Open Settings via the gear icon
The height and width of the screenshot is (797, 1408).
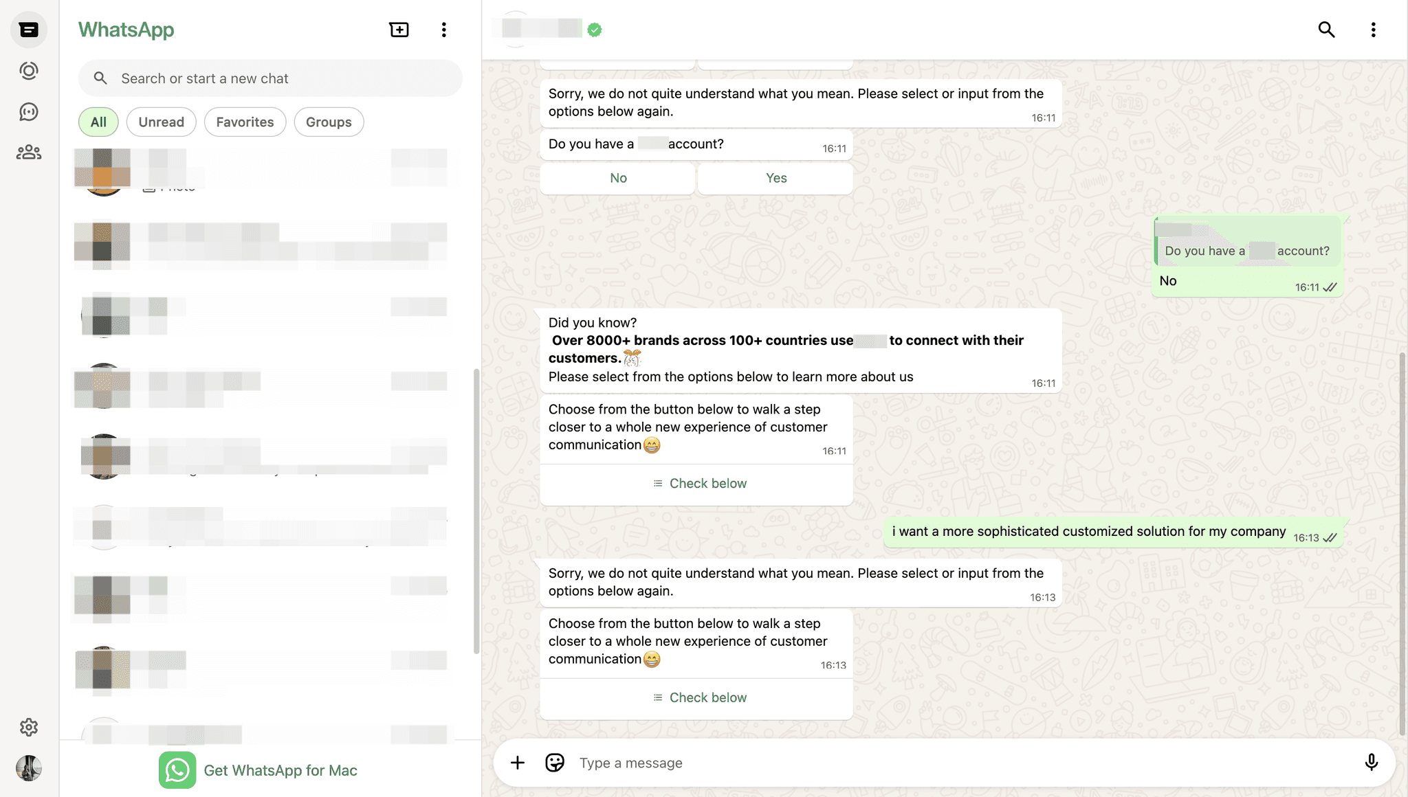tap(29, 727)
